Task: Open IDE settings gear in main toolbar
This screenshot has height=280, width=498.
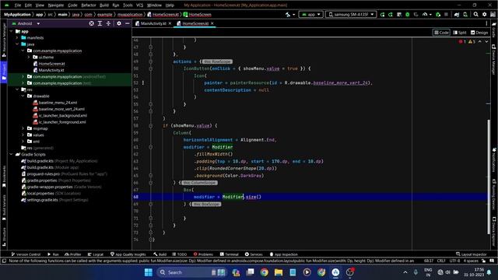Action: click(x=484, y=15)
